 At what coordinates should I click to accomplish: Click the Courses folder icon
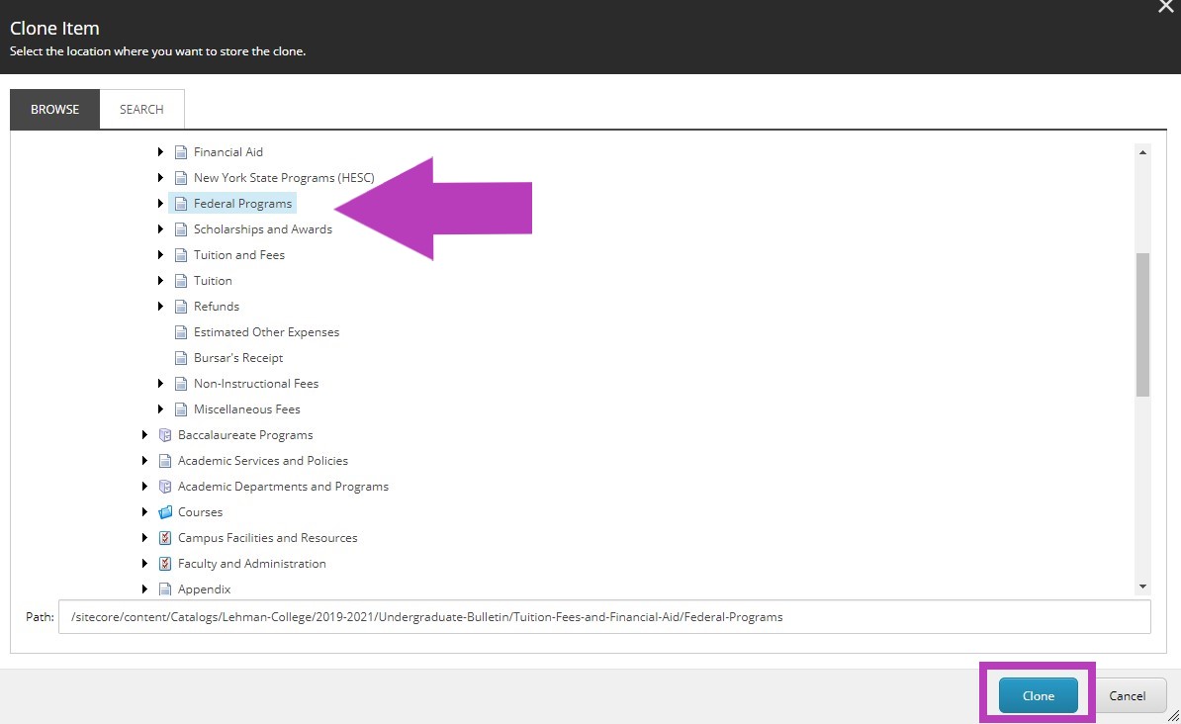pyautogui.click(x=165, y=512)
